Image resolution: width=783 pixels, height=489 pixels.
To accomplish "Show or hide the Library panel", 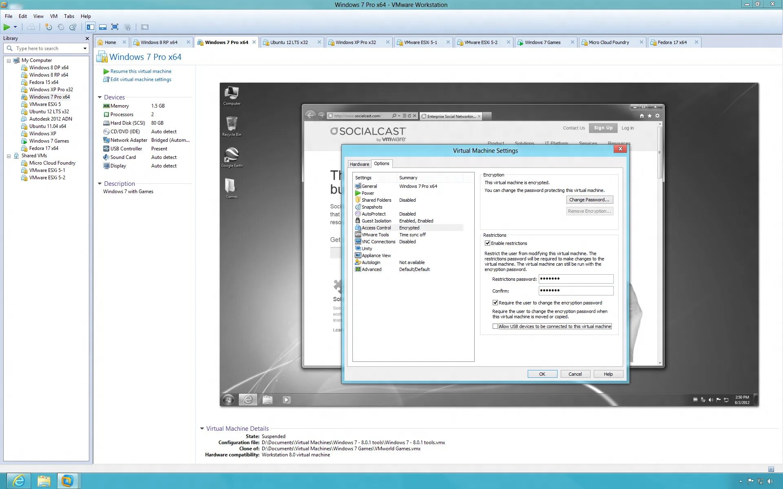I will coord(90,27).
